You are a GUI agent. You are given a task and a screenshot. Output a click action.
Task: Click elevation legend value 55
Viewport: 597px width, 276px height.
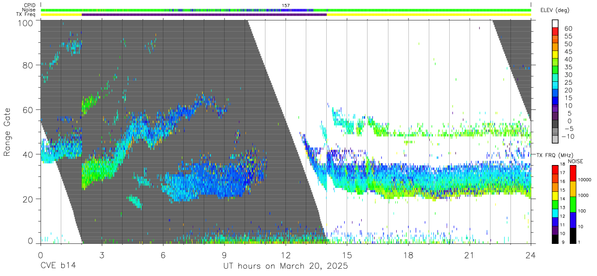(568, 37)
